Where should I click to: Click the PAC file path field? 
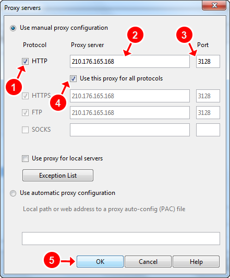[x=121, y=238]
